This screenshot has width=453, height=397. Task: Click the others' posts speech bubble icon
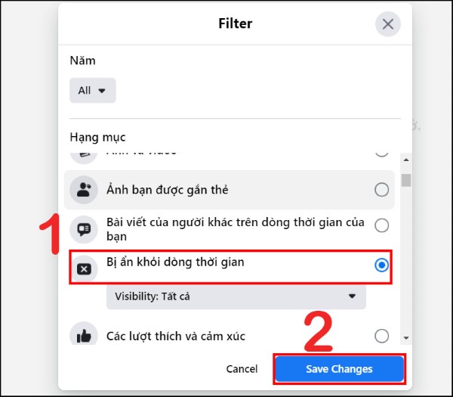click(84, 229)
